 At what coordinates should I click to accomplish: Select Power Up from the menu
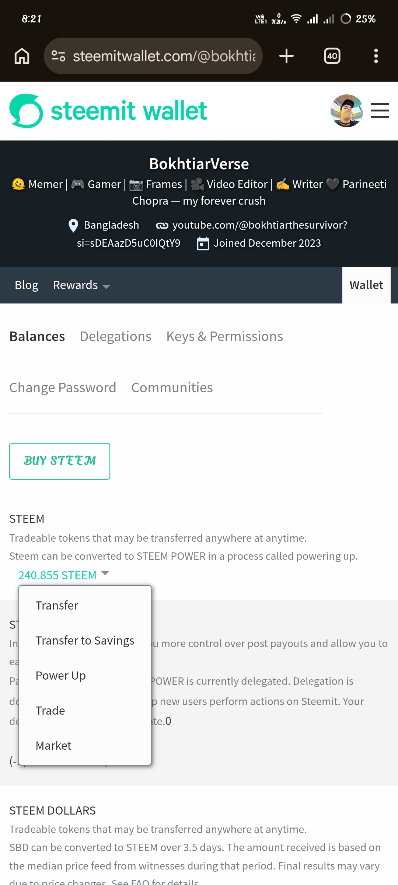click(85, 676)
